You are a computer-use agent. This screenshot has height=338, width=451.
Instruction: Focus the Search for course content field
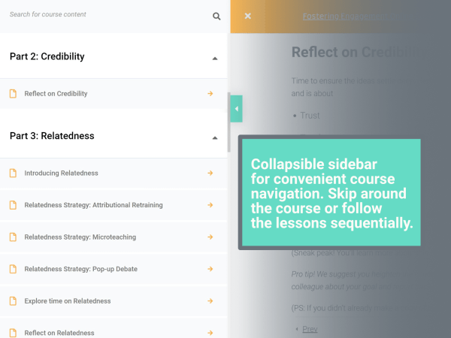click(x=109, y=14)
